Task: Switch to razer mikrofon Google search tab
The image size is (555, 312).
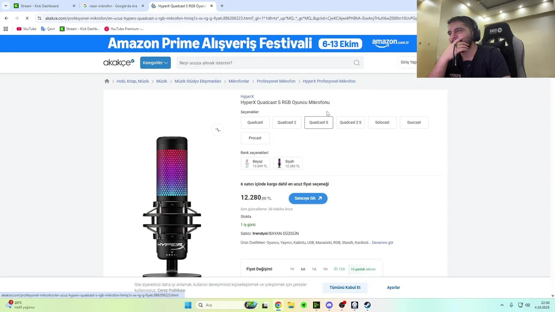Action: [114, 6]
